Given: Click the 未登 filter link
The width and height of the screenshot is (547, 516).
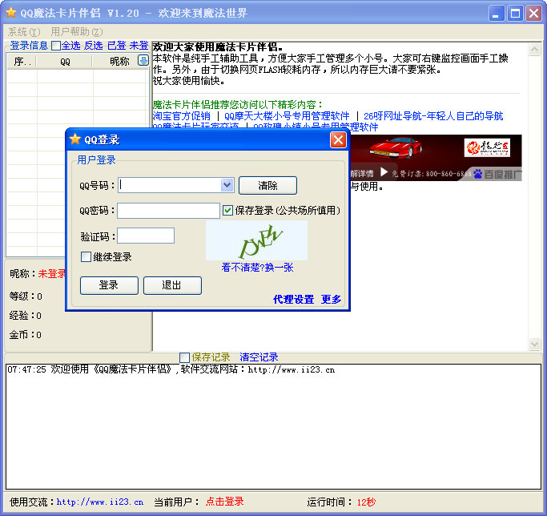Looking at the screenshot, I should point(139,46).
